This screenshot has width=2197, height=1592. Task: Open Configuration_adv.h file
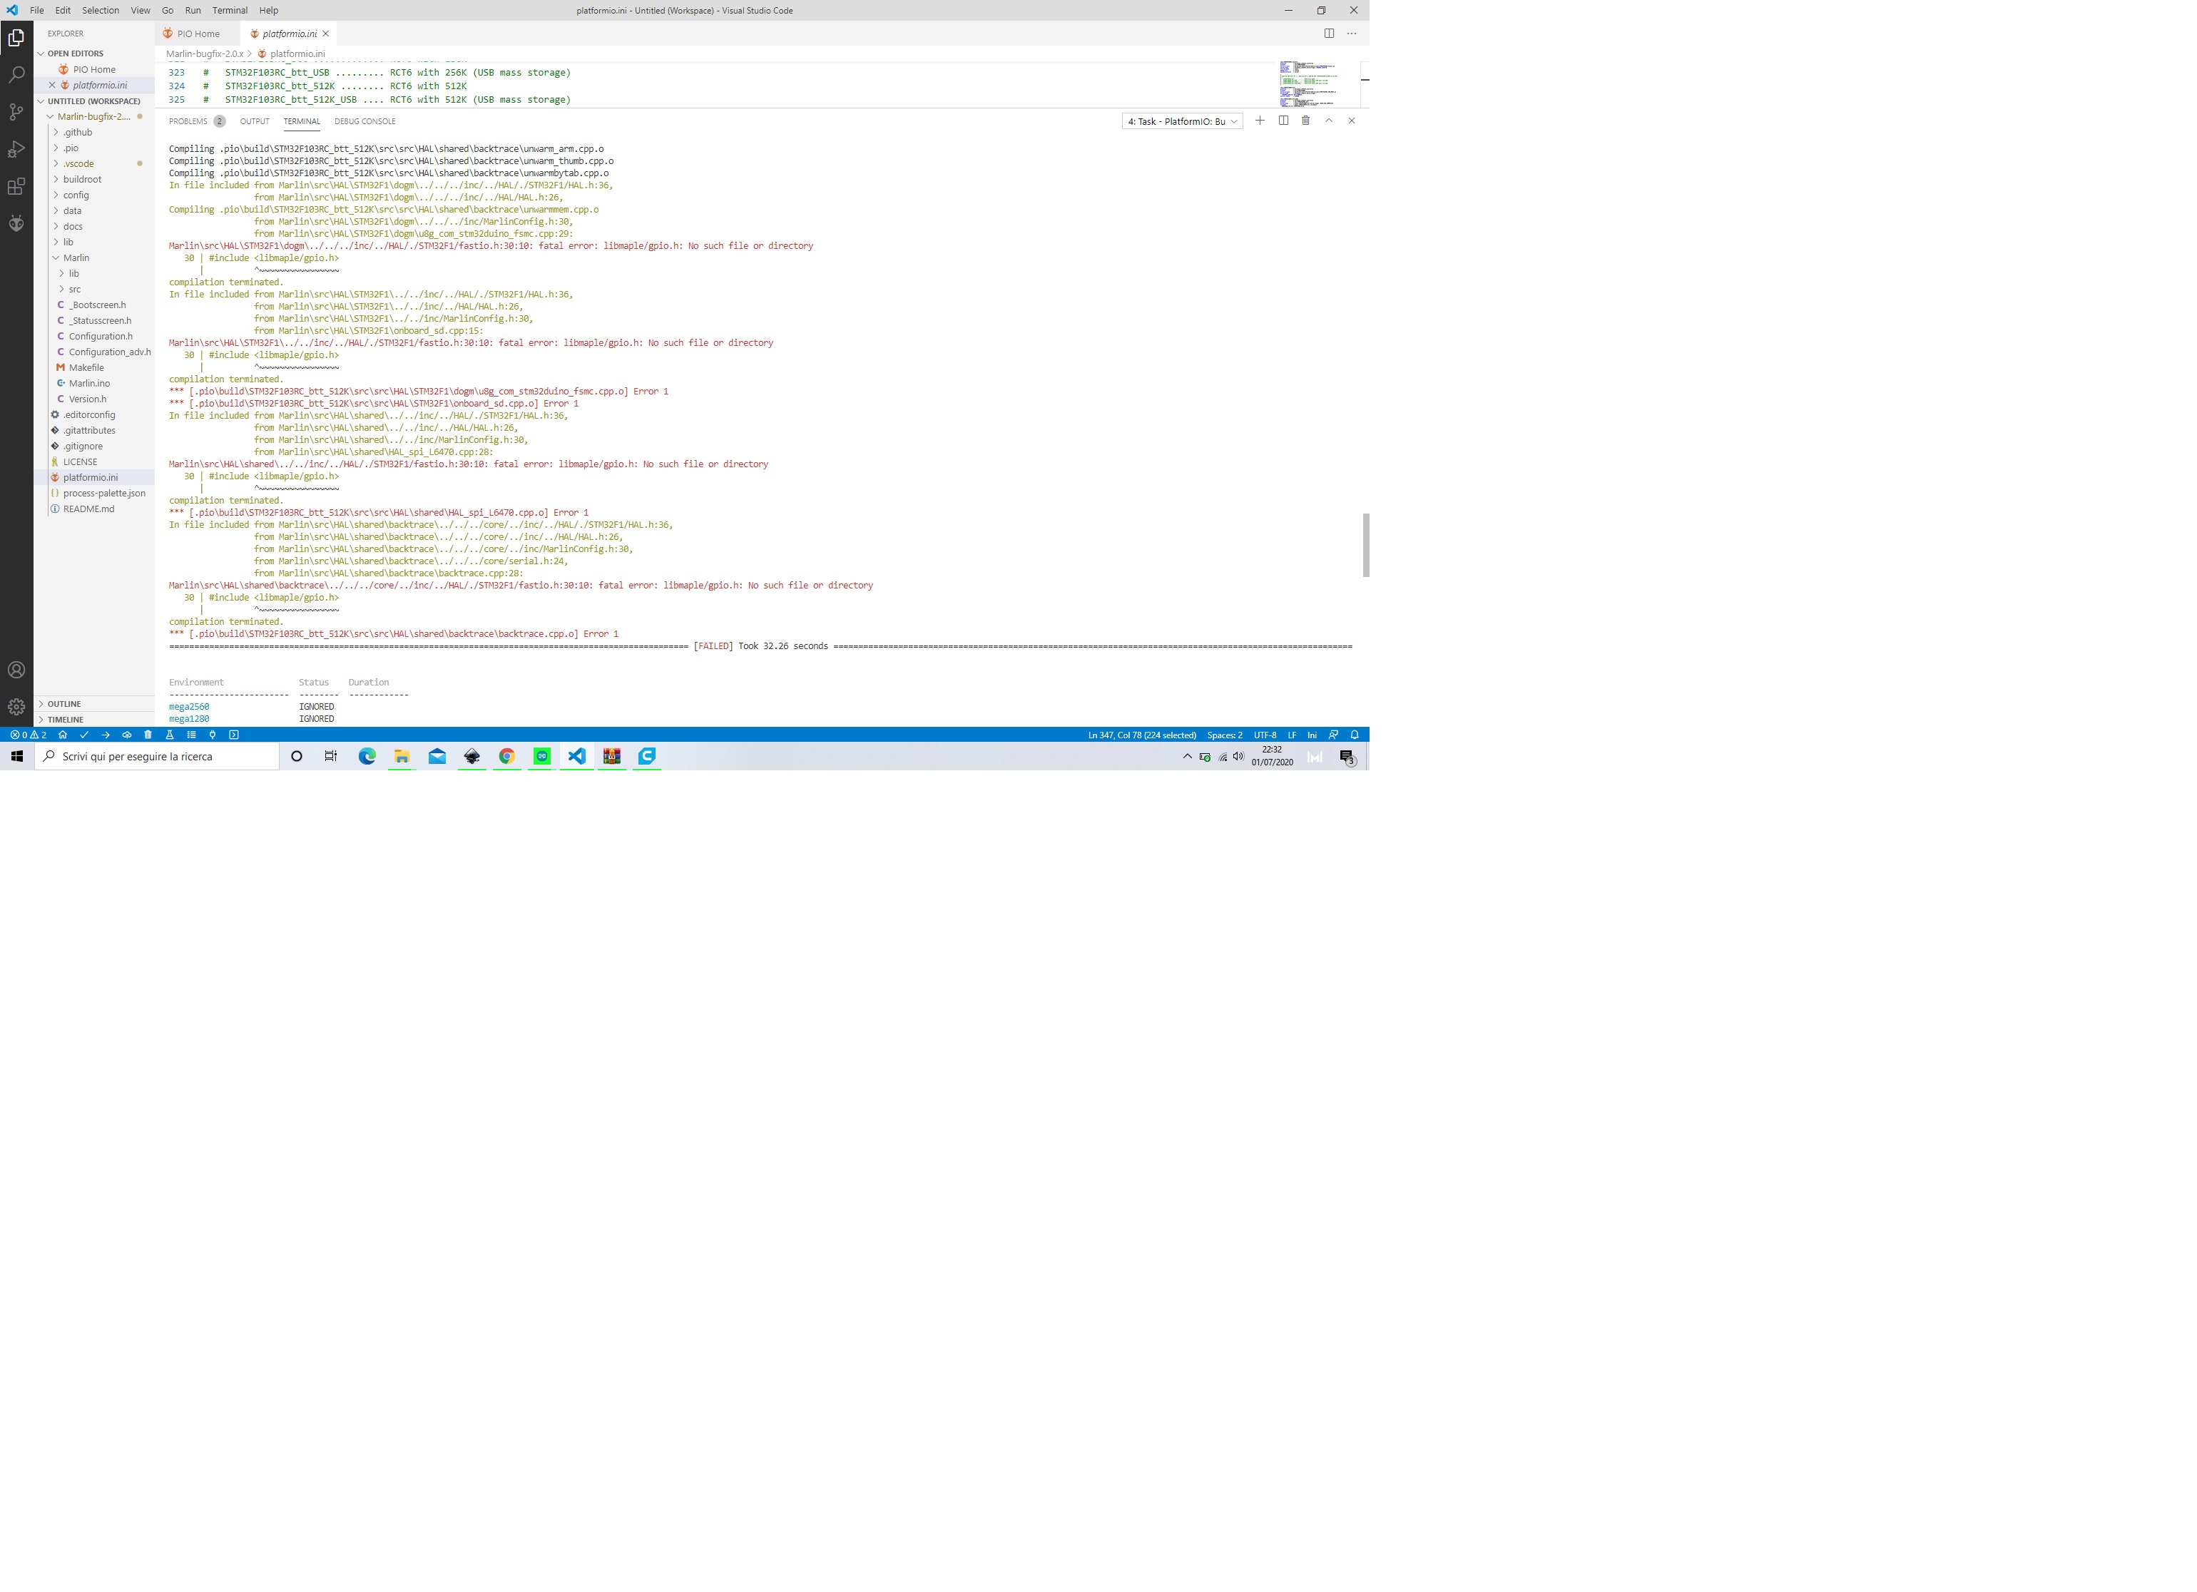(109, 352)
